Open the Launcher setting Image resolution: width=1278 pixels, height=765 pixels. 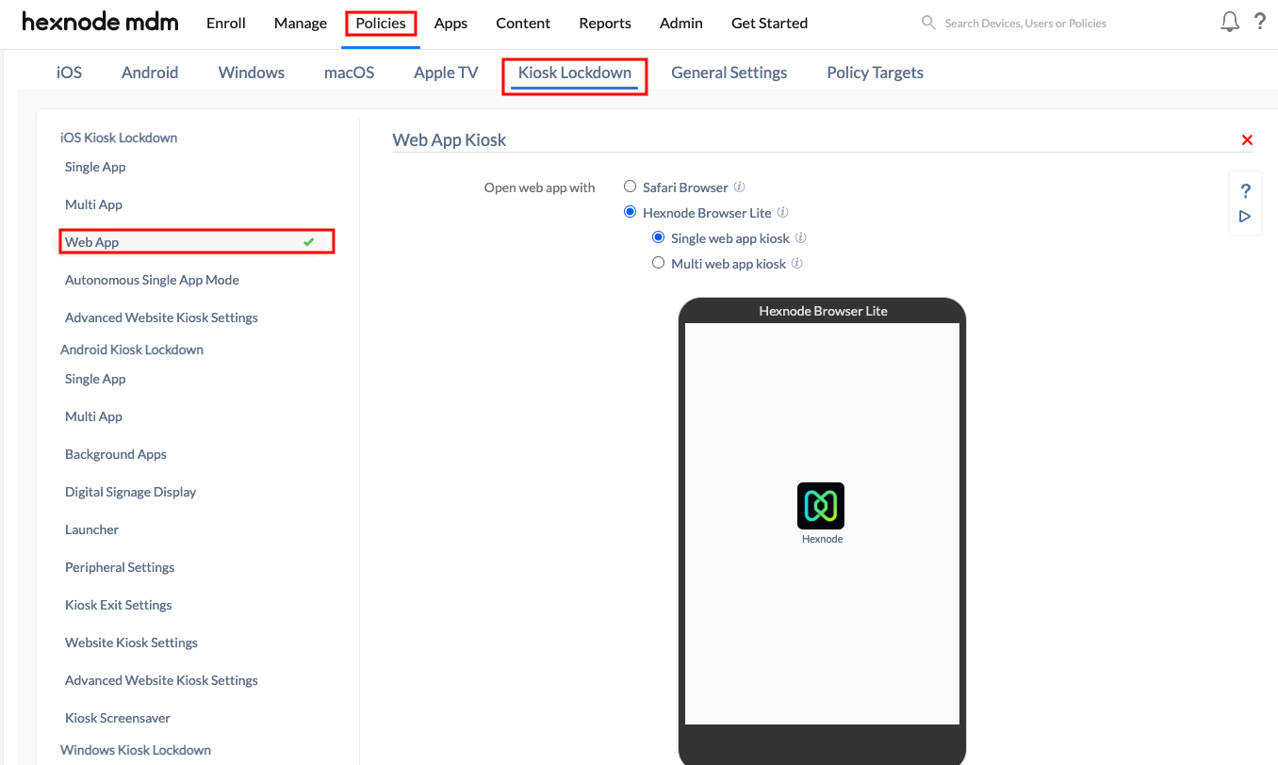[91, 529]
